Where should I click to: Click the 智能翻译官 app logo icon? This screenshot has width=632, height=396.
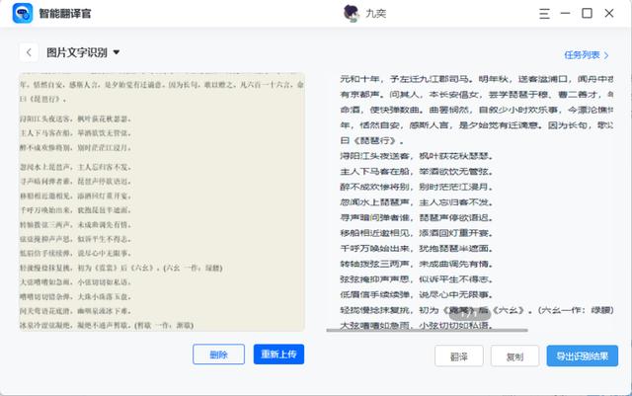coord(23,13)
